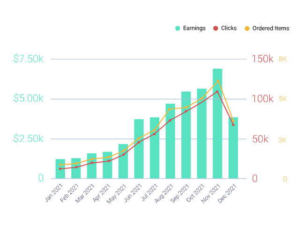Screen dimensions: 304x231
Task: Toggle the Earnings legend dot
Action: point(178,28)
